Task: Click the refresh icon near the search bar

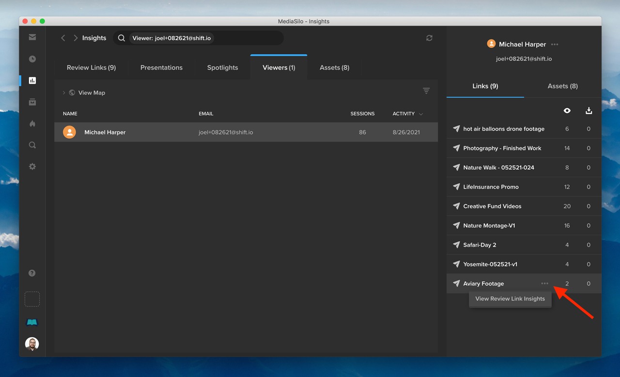Action: coord(429,38)
